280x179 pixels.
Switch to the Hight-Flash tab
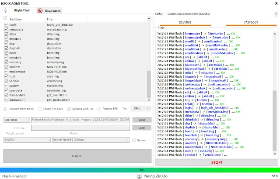point(18,10)
